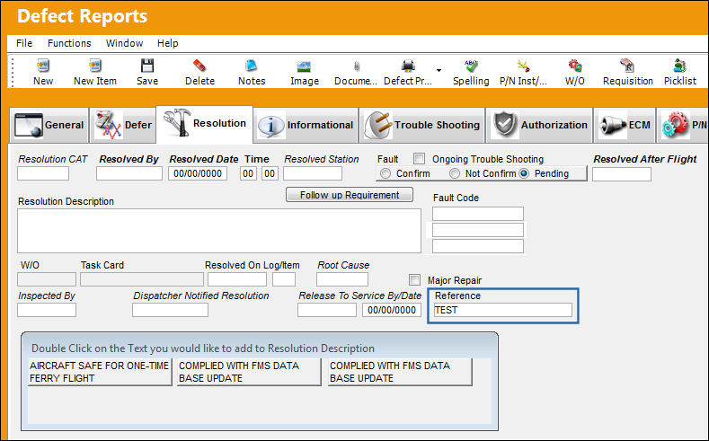Open the P/N tab with gears icon

click(683, 125)
